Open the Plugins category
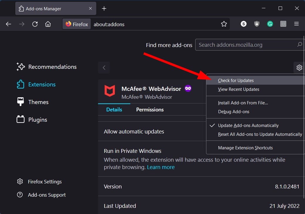The image size is (305, 214). point(32,120)
